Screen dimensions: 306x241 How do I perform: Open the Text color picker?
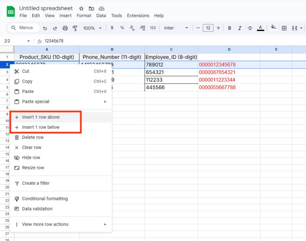coord(260,28)
